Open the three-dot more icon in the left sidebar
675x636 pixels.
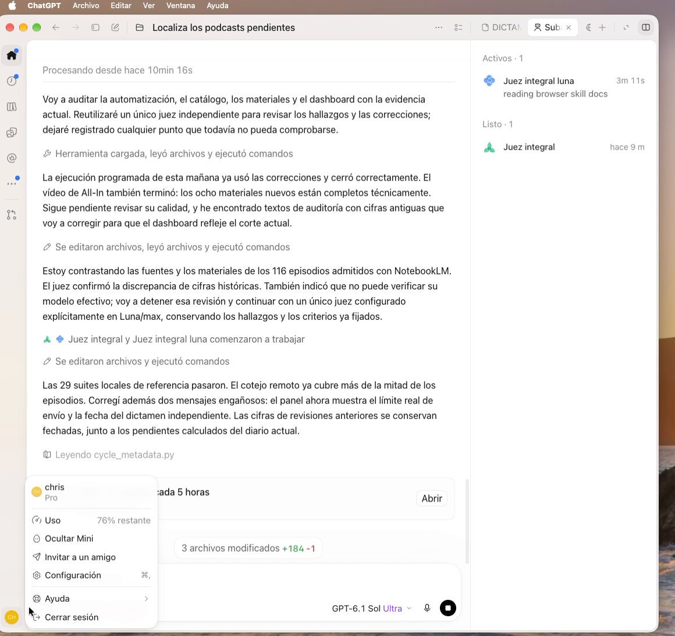click(x=12, y=183)
